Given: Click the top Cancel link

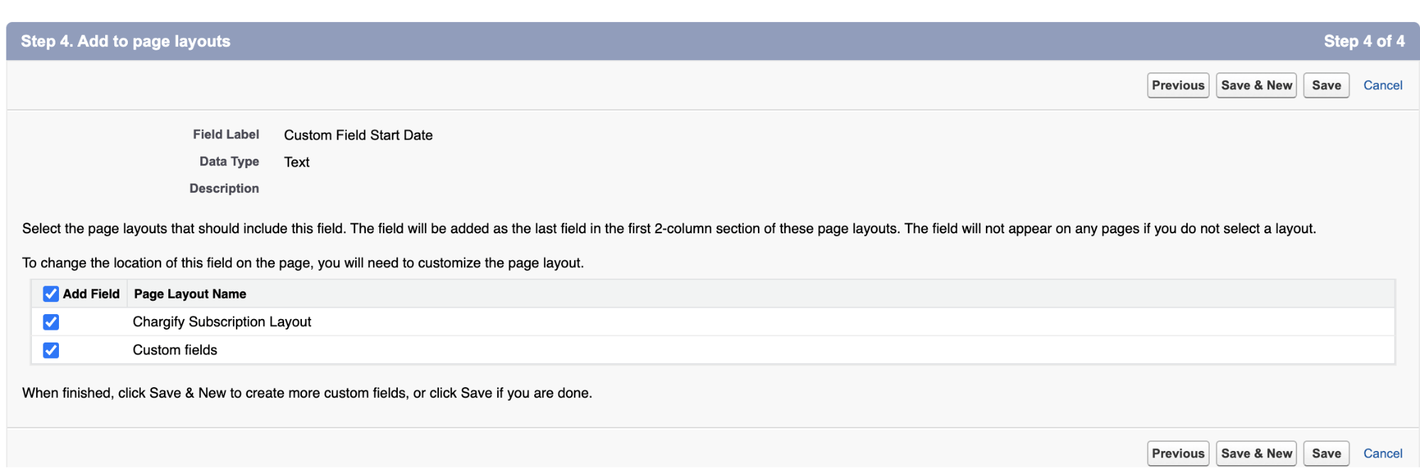Looking at the screenshot, I should pos(1382,85).
